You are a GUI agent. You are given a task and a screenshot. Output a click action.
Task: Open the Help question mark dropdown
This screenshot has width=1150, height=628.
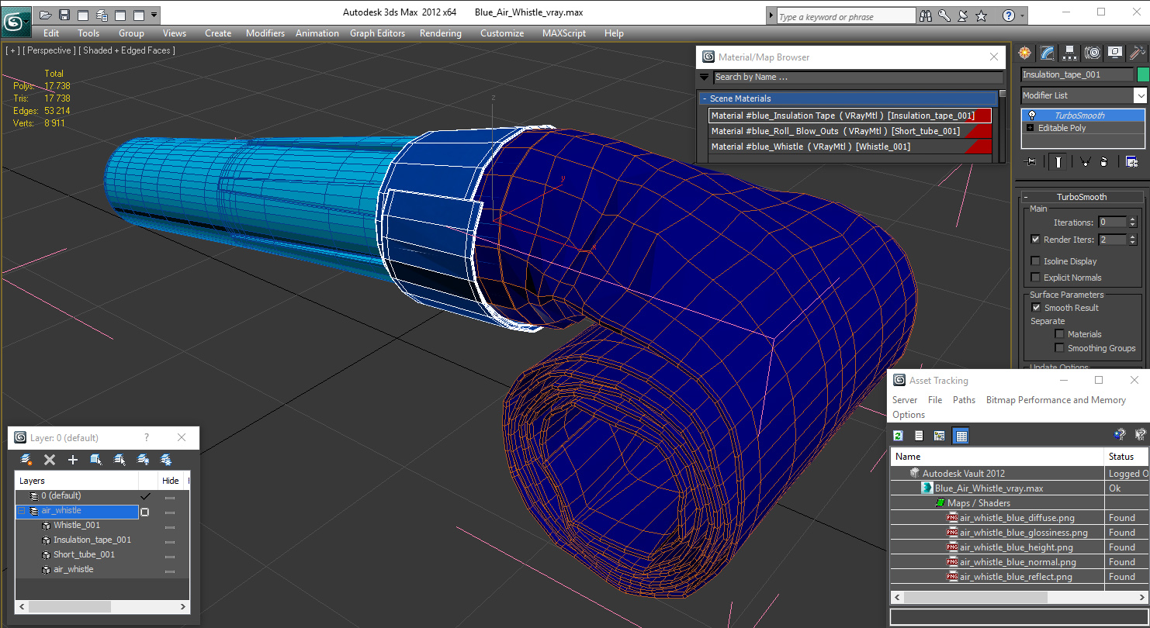(x=1022, y=16)
